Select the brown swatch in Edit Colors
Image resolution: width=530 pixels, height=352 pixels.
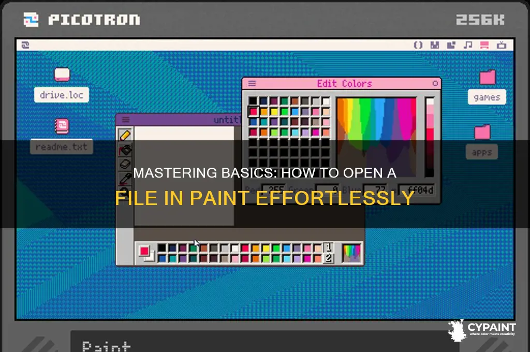pyautogui.click(x=295, y=101)
